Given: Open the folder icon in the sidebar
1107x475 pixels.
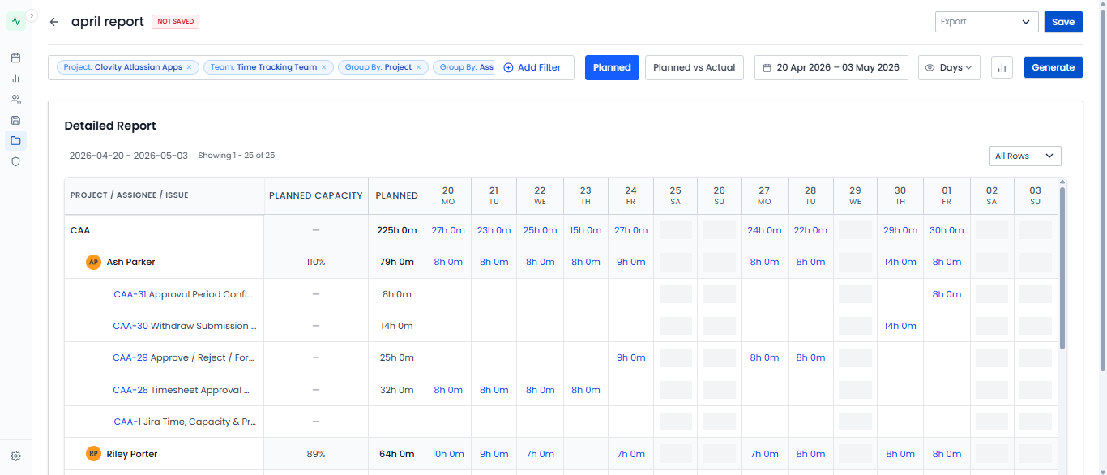Looking at the screenshot, I should click(x=15, y=141).
